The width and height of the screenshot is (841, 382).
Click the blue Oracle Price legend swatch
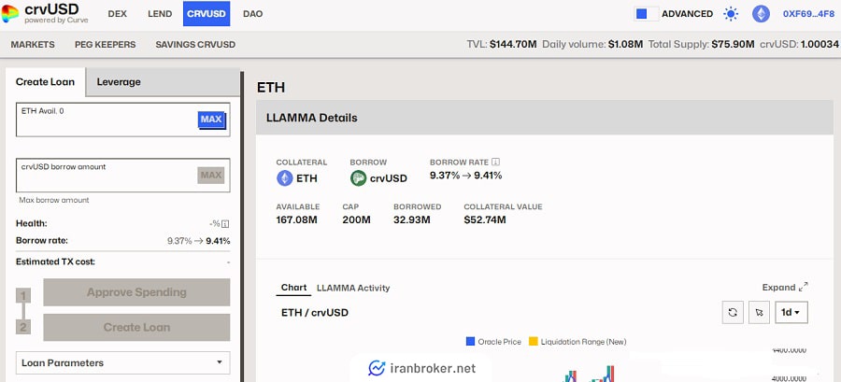[470, 341]
